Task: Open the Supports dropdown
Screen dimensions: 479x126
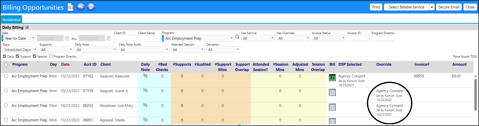Action: tap(56, 50)
